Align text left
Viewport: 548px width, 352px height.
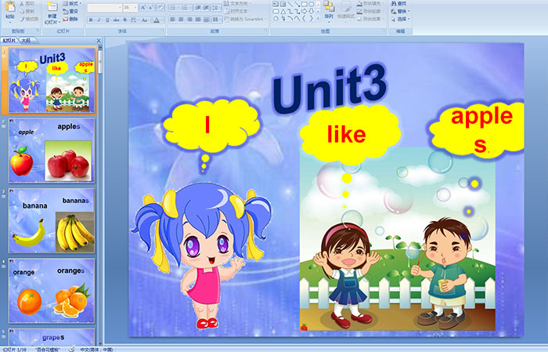tap(172, 20)
